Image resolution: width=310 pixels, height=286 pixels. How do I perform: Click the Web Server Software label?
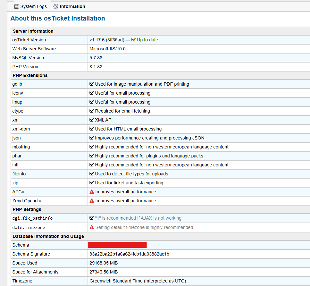(34, 49)
